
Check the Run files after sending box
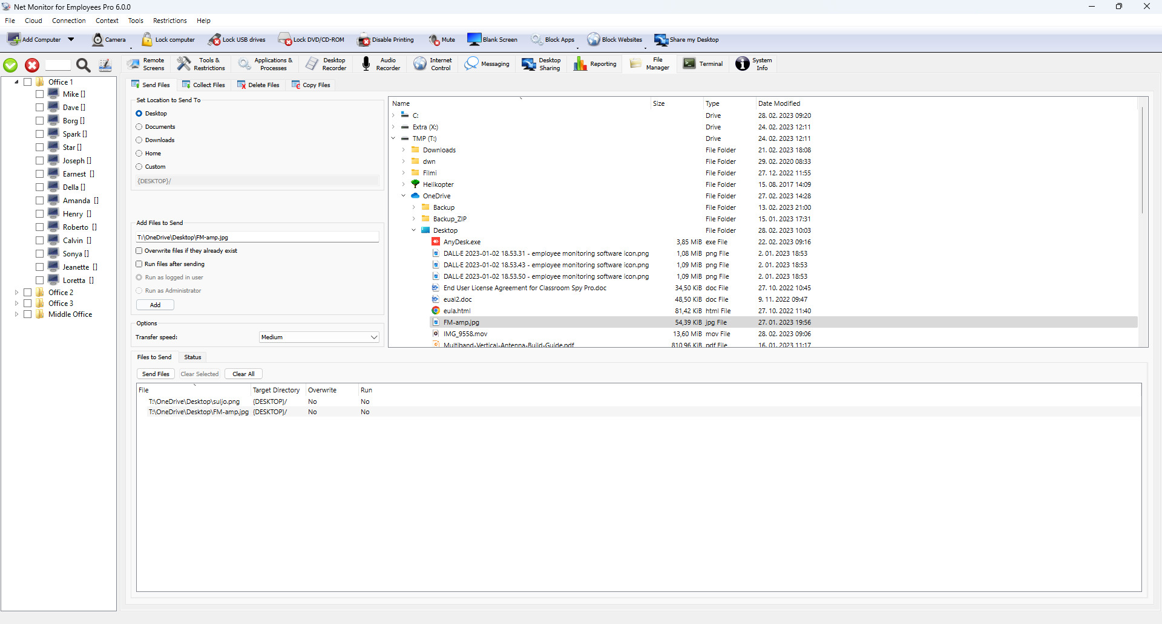(x=139, y=264)
